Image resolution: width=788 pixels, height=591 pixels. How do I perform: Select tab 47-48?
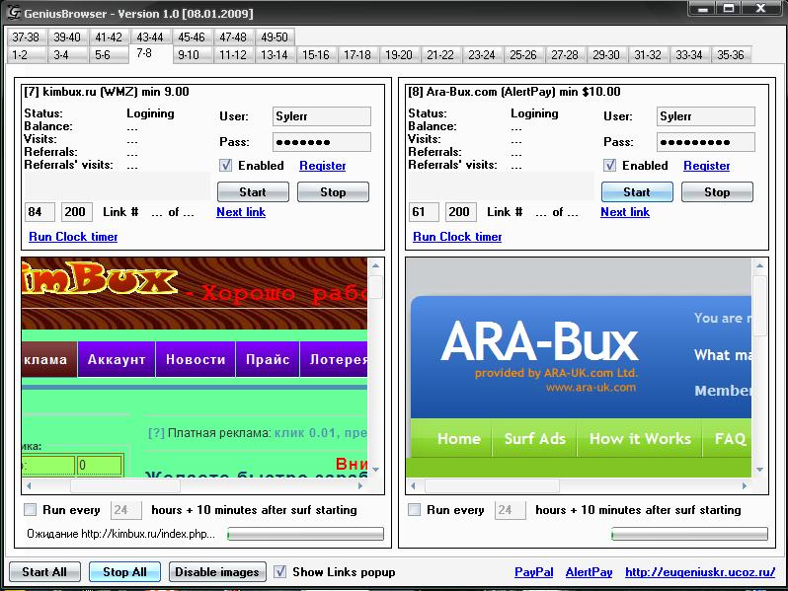[x=233, y=37]
